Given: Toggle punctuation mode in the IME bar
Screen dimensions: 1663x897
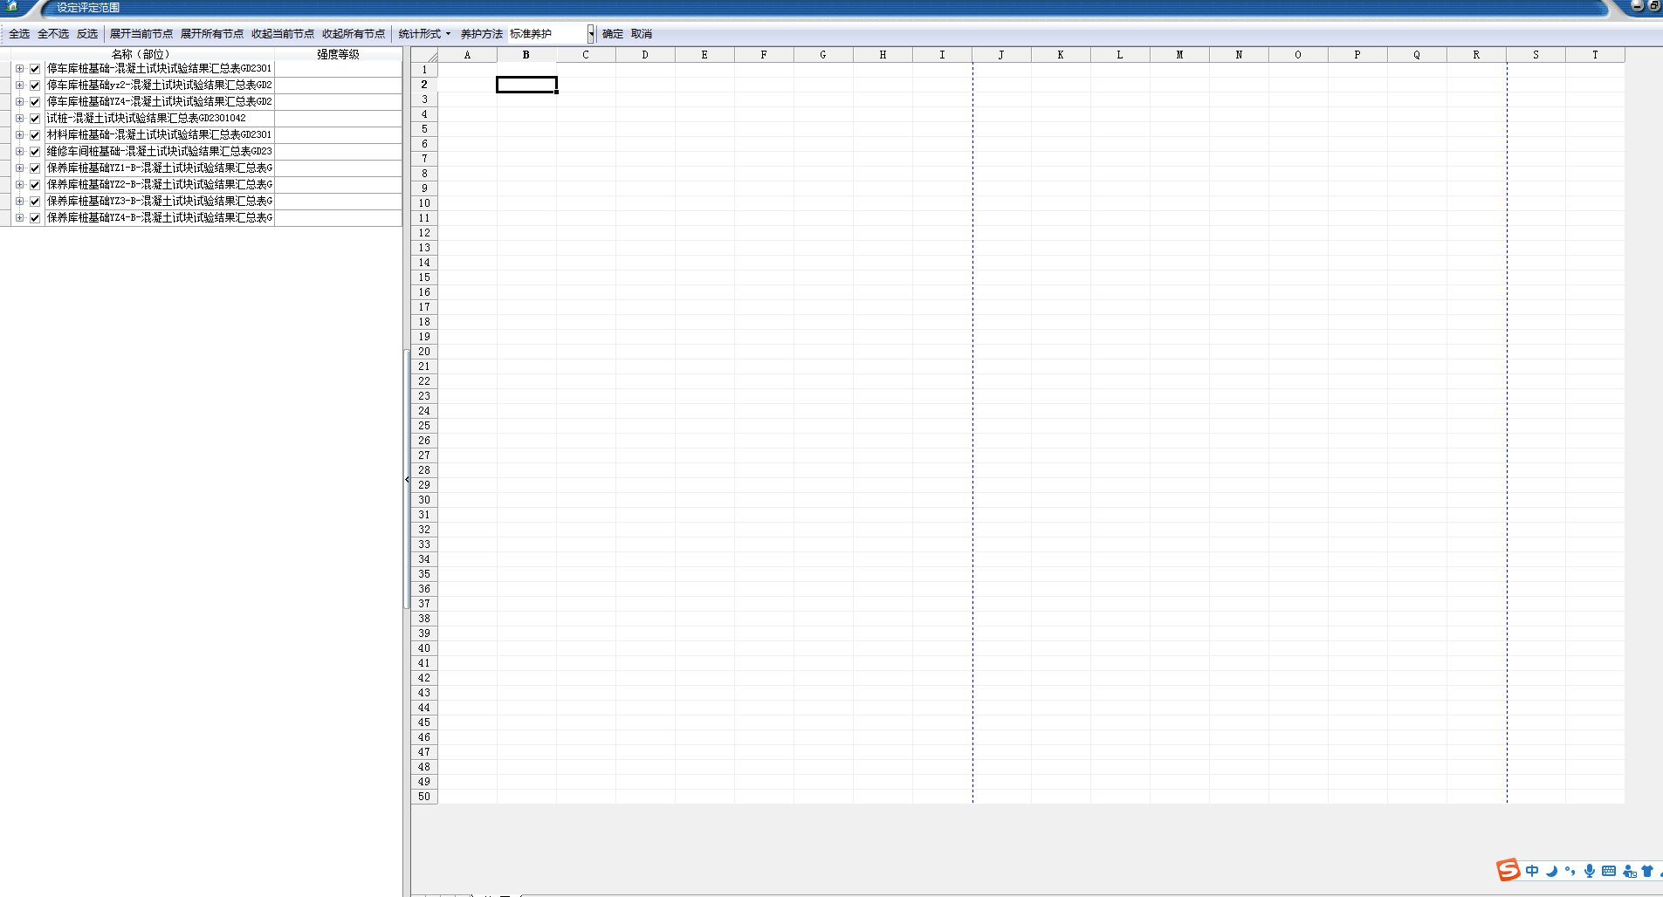Looking at the screenshot, I should pos(1570,871).
